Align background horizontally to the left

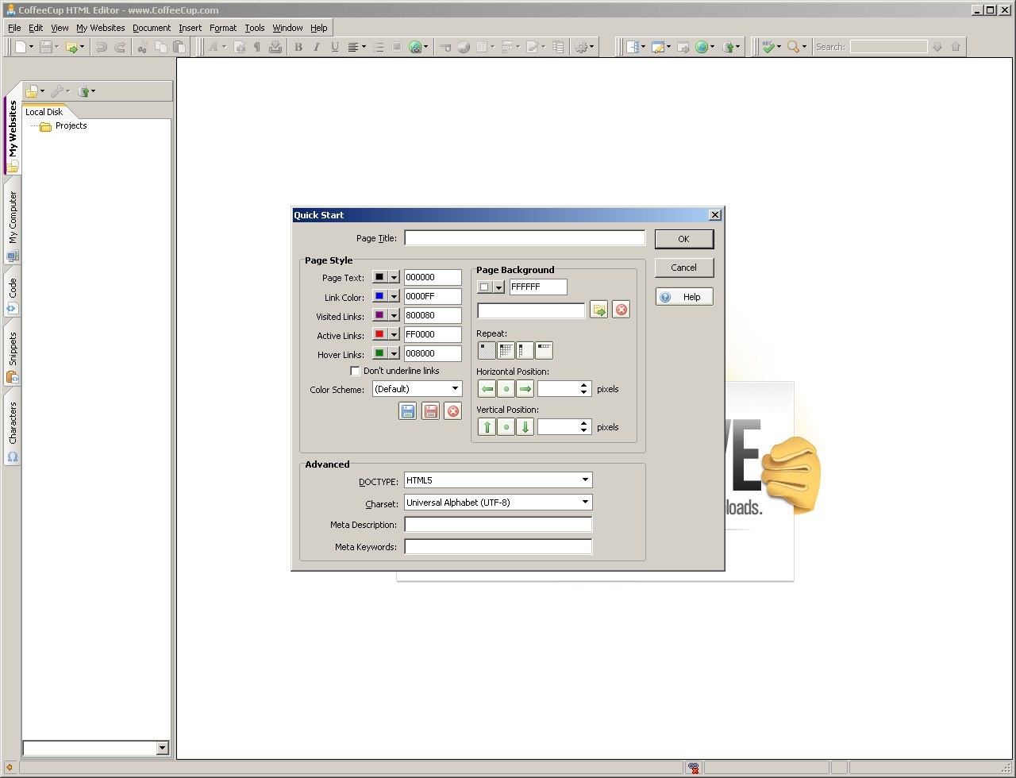487,388
